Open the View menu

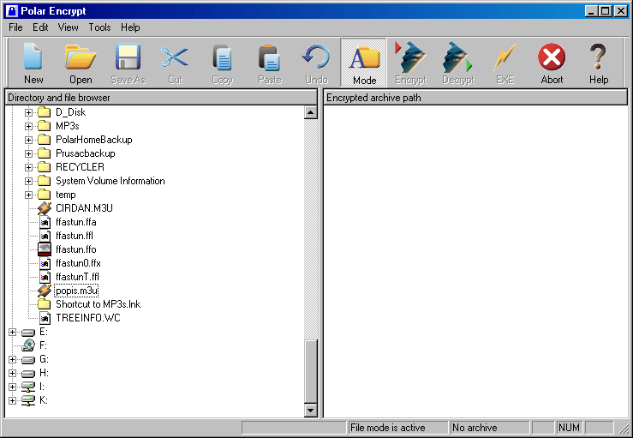pos(68,27)
